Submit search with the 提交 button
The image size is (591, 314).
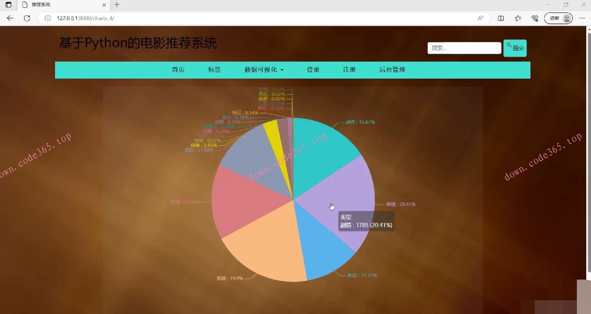[x=515, y=48]
